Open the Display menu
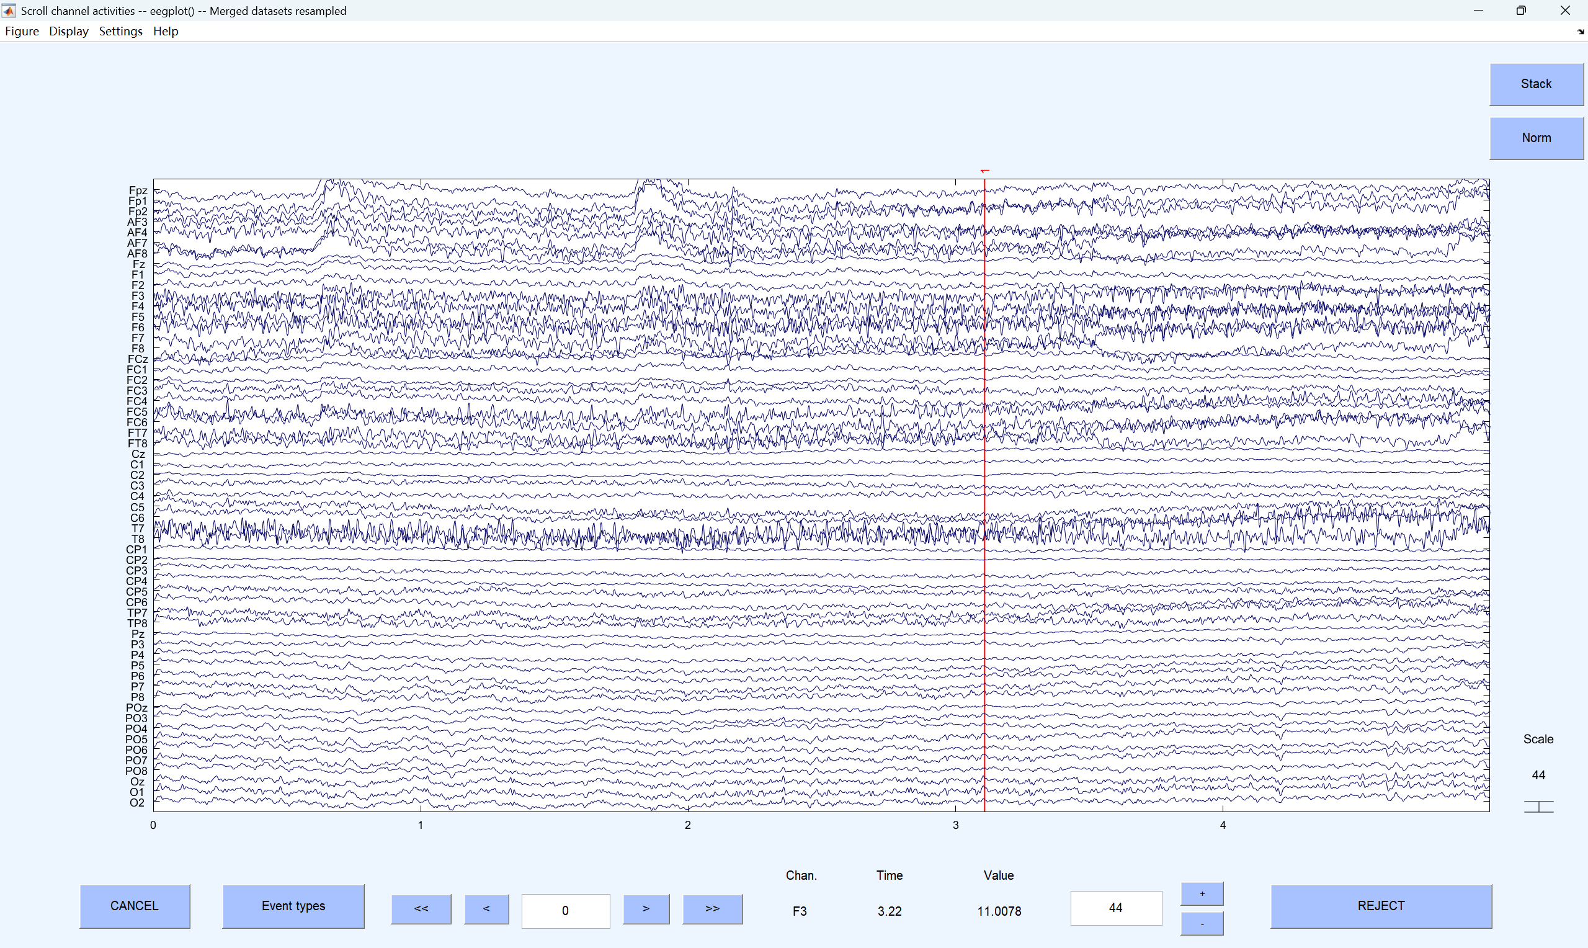The image size is (1588, 948). click(x=68, y=31)
